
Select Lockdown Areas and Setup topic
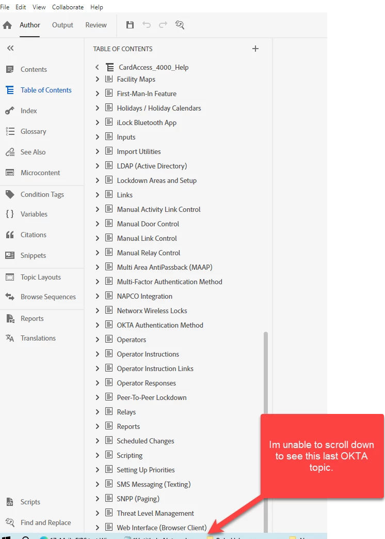(156, 180)
